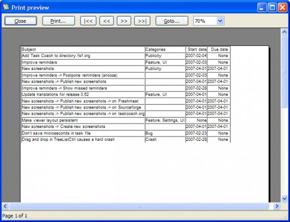This screenshot has width=290, height=222.
Task: Click the vertical scrollbar up arrow
Action: pos(284,32)
